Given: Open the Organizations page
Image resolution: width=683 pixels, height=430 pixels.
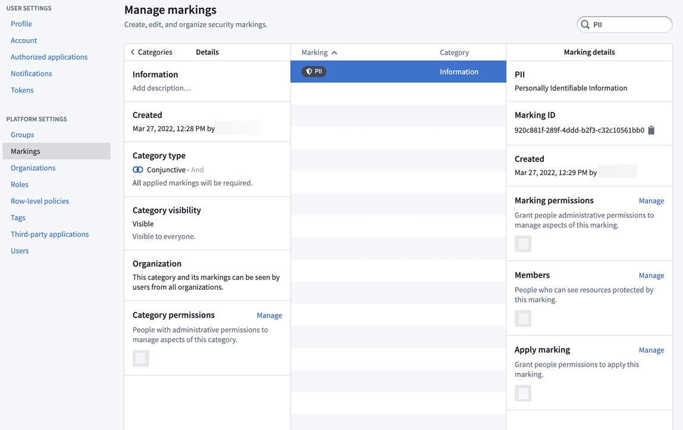Looking at the screenshot, I should click(x=33, y=168).
